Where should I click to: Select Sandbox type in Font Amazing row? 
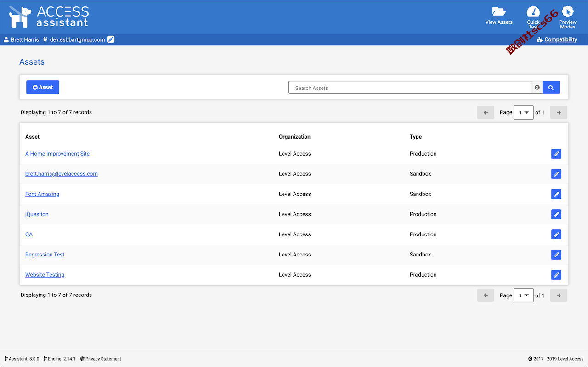(x=420, y=194)
